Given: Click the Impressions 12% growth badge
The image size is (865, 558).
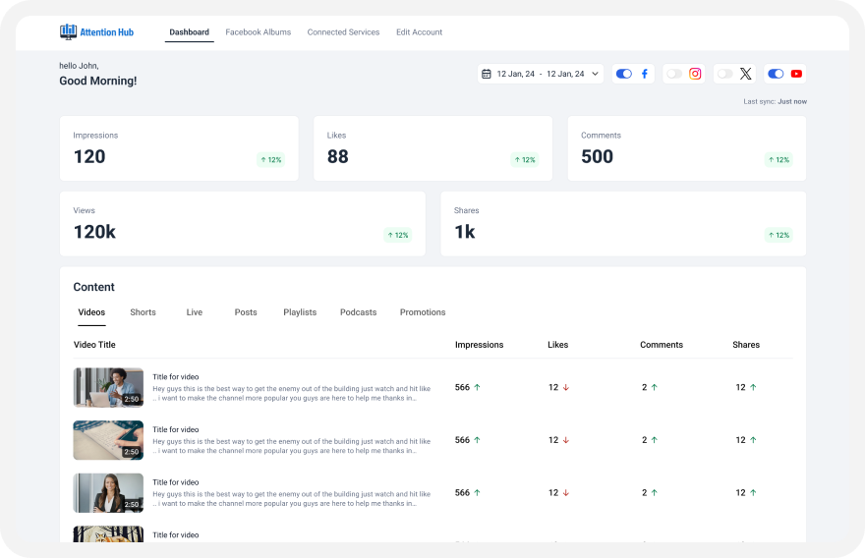Looking at the screenshot, I should point(270,160).
